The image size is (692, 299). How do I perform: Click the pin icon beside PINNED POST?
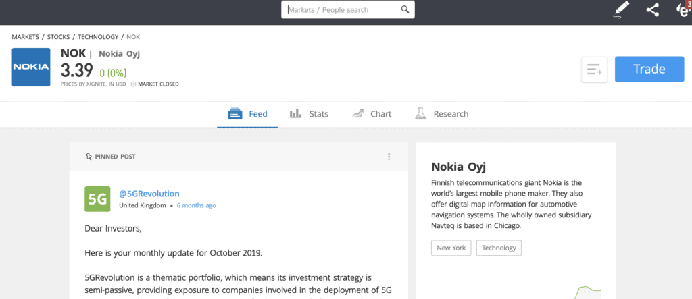tap(89, 157)
